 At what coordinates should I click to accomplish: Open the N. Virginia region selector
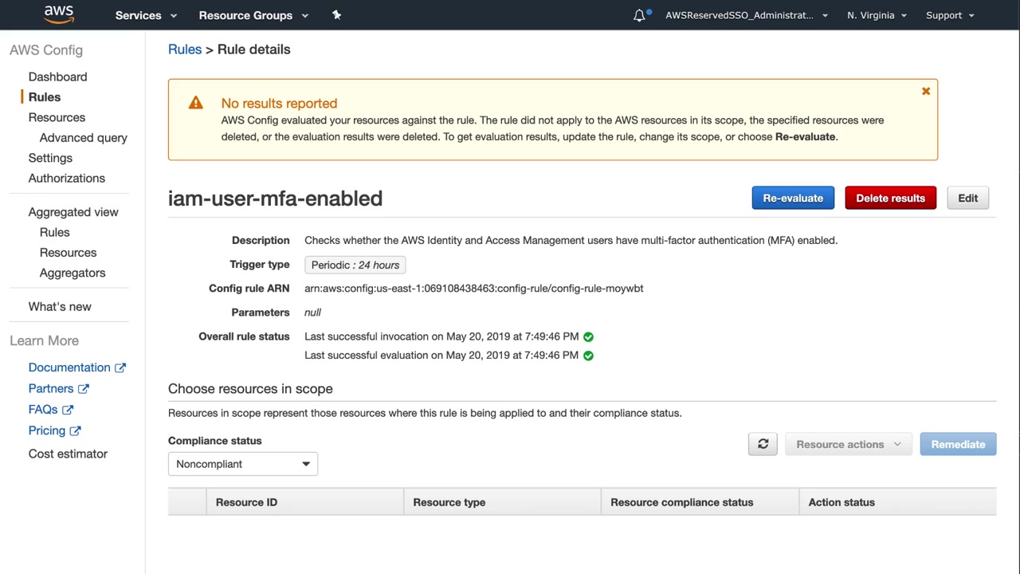877,15
